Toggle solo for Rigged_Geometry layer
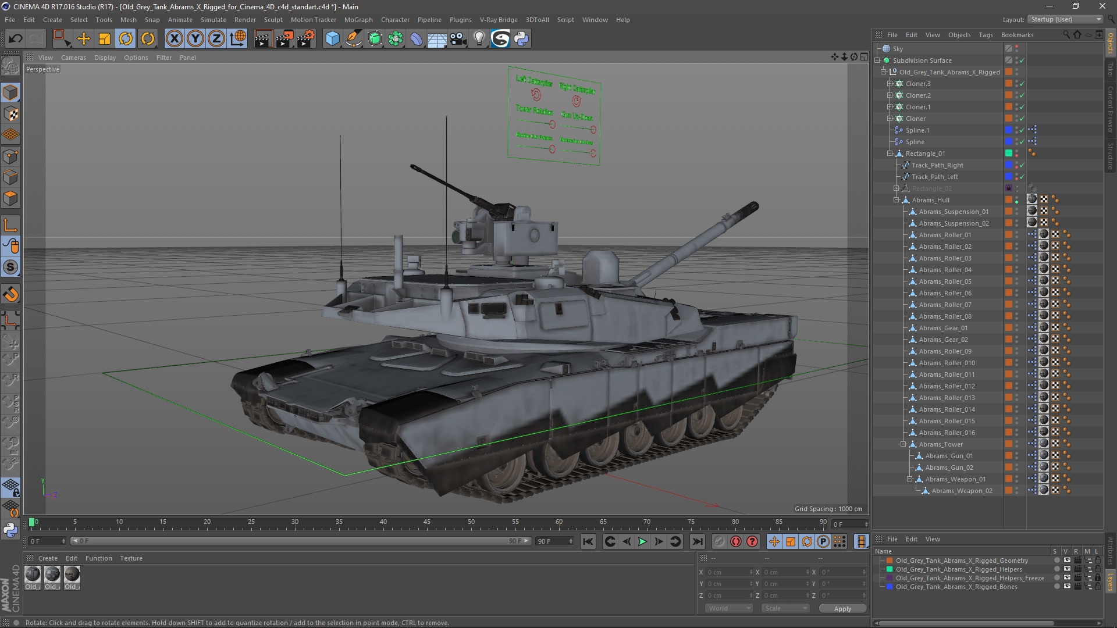1117x628 pixels. coord(1056,561)
